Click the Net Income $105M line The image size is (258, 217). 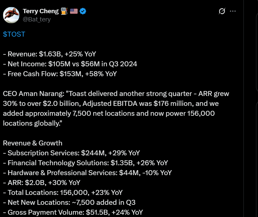(70, 64)
